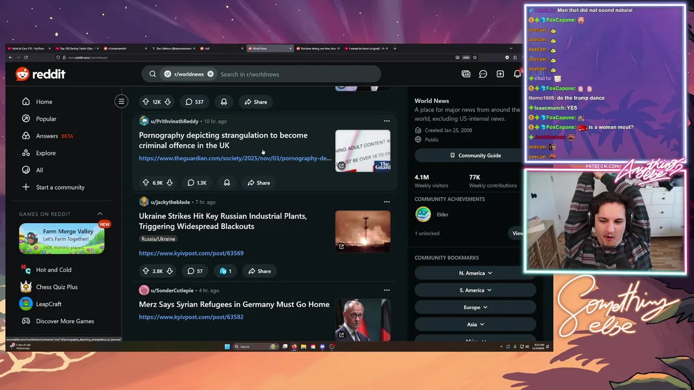Open u/SonderCutiepie profile
The image size is (694, 390).
click(172, 290)
